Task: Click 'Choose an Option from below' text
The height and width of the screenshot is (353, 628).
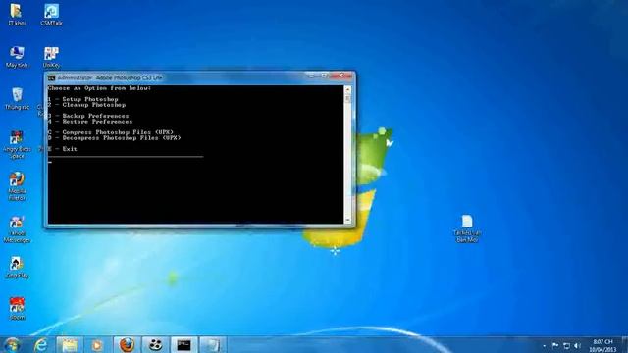Action: pos(99,88)
